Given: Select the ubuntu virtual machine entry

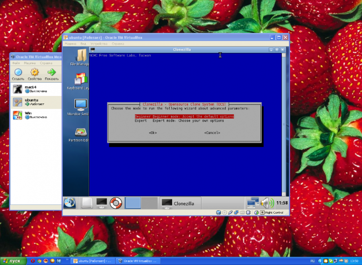Looking at the screenshot, I should [x=36, y=102].
